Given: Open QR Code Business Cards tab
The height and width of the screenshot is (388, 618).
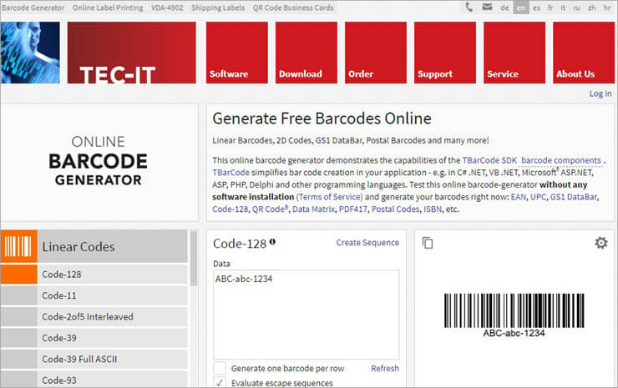Looking at the screenshot, I should 293,8.
